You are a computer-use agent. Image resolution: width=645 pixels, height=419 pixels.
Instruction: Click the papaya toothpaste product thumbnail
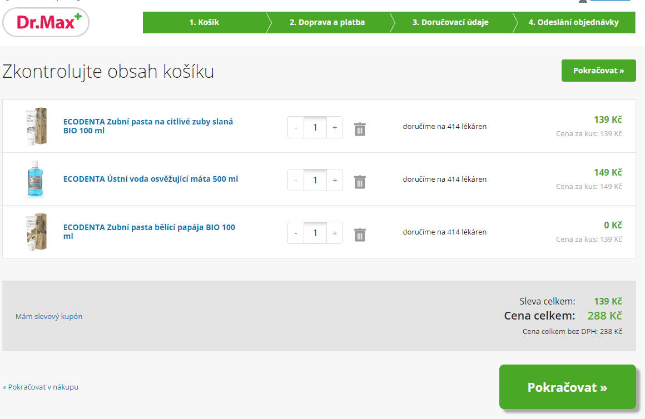tap(36, 231)
